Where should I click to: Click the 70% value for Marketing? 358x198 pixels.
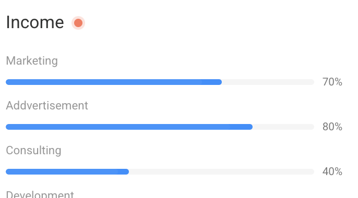(332, 82)
